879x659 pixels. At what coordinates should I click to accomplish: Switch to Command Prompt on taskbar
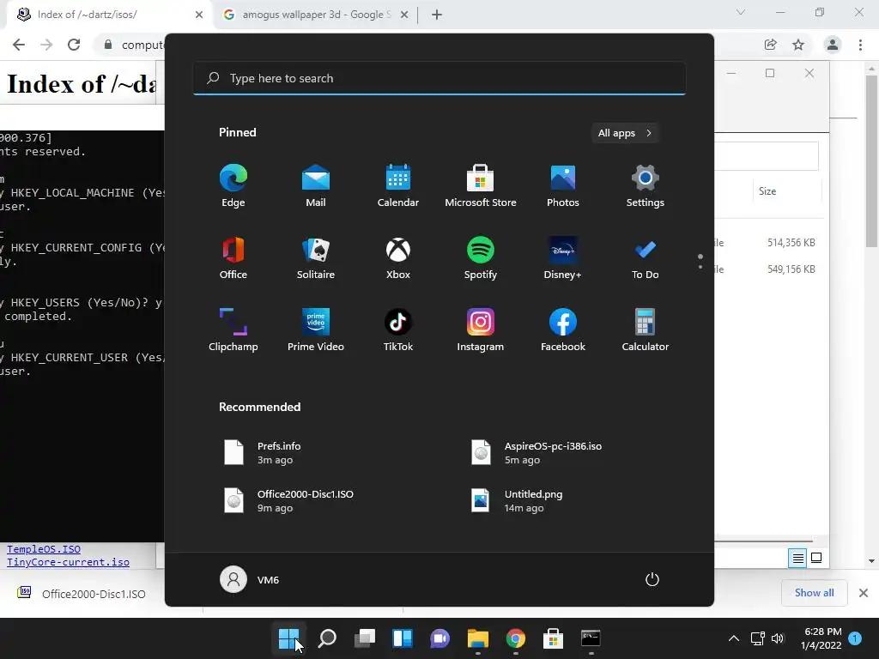pos(591,638)
